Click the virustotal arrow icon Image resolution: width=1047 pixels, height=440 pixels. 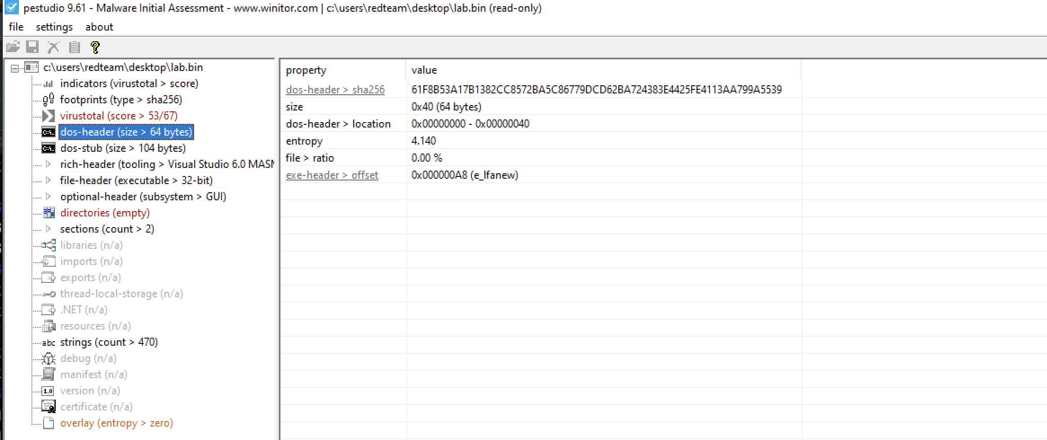(49, 116)
